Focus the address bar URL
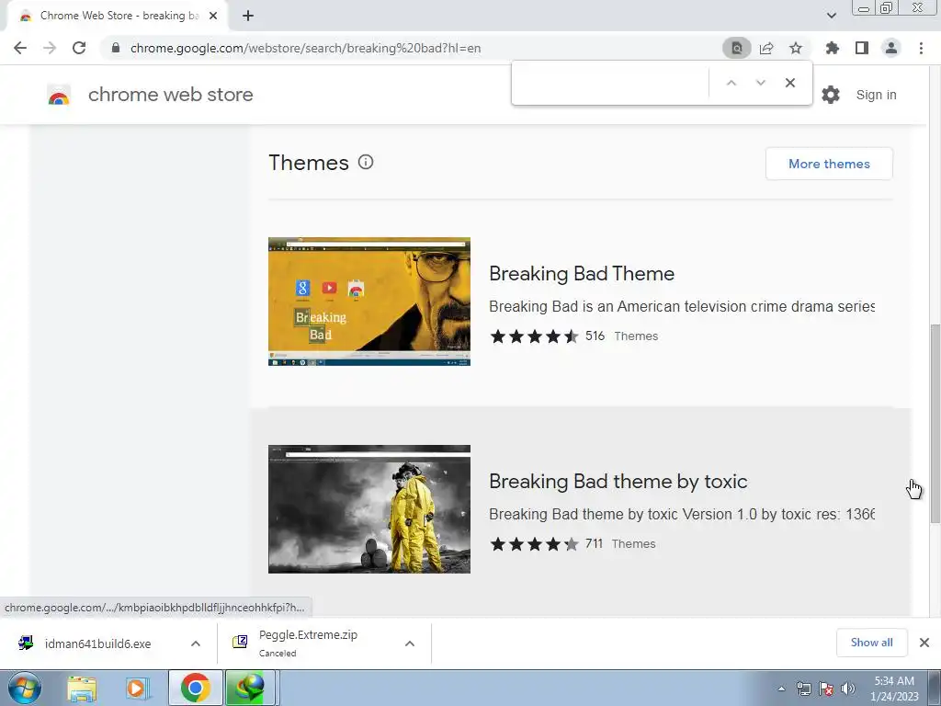941x706 pixels. click(x=305, y=48)
